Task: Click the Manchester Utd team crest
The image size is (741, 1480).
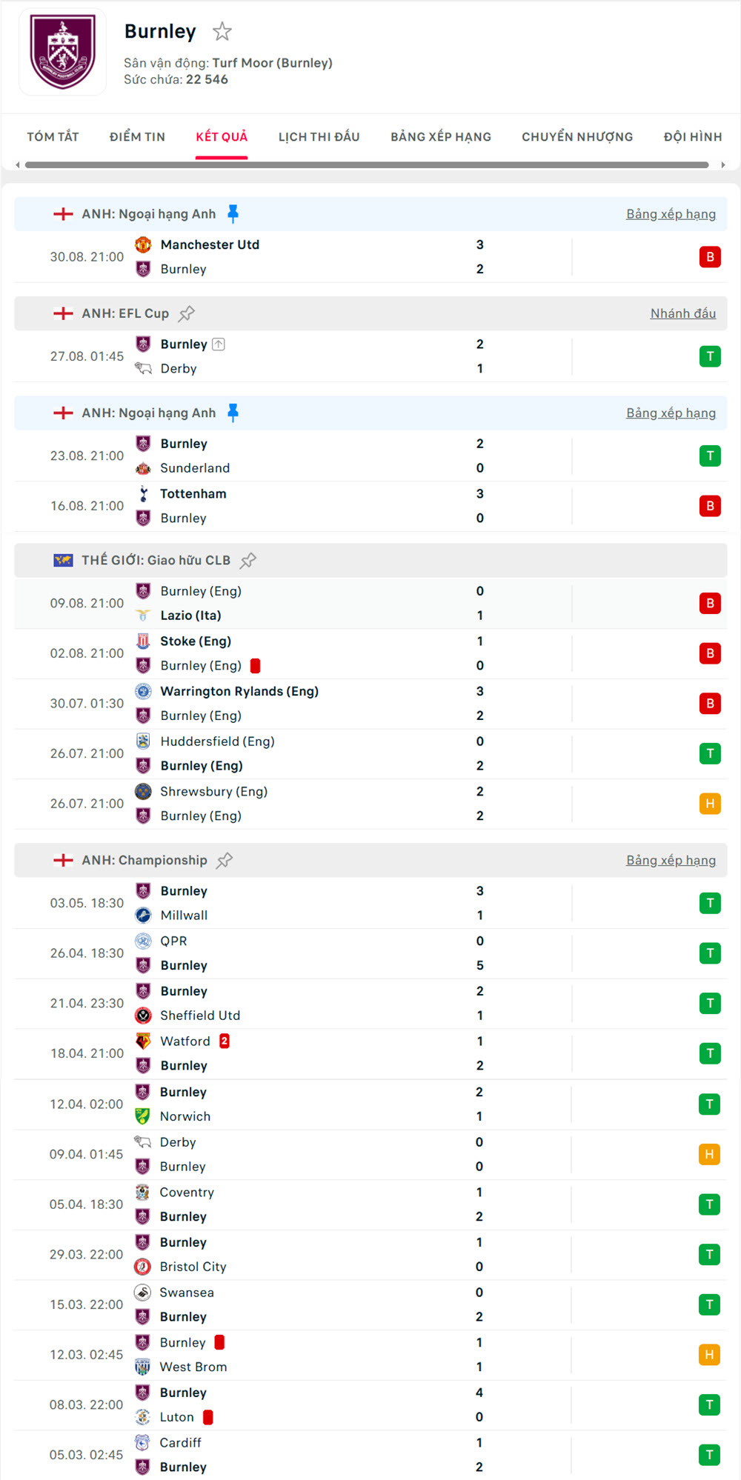Action: tap(143, 244)
